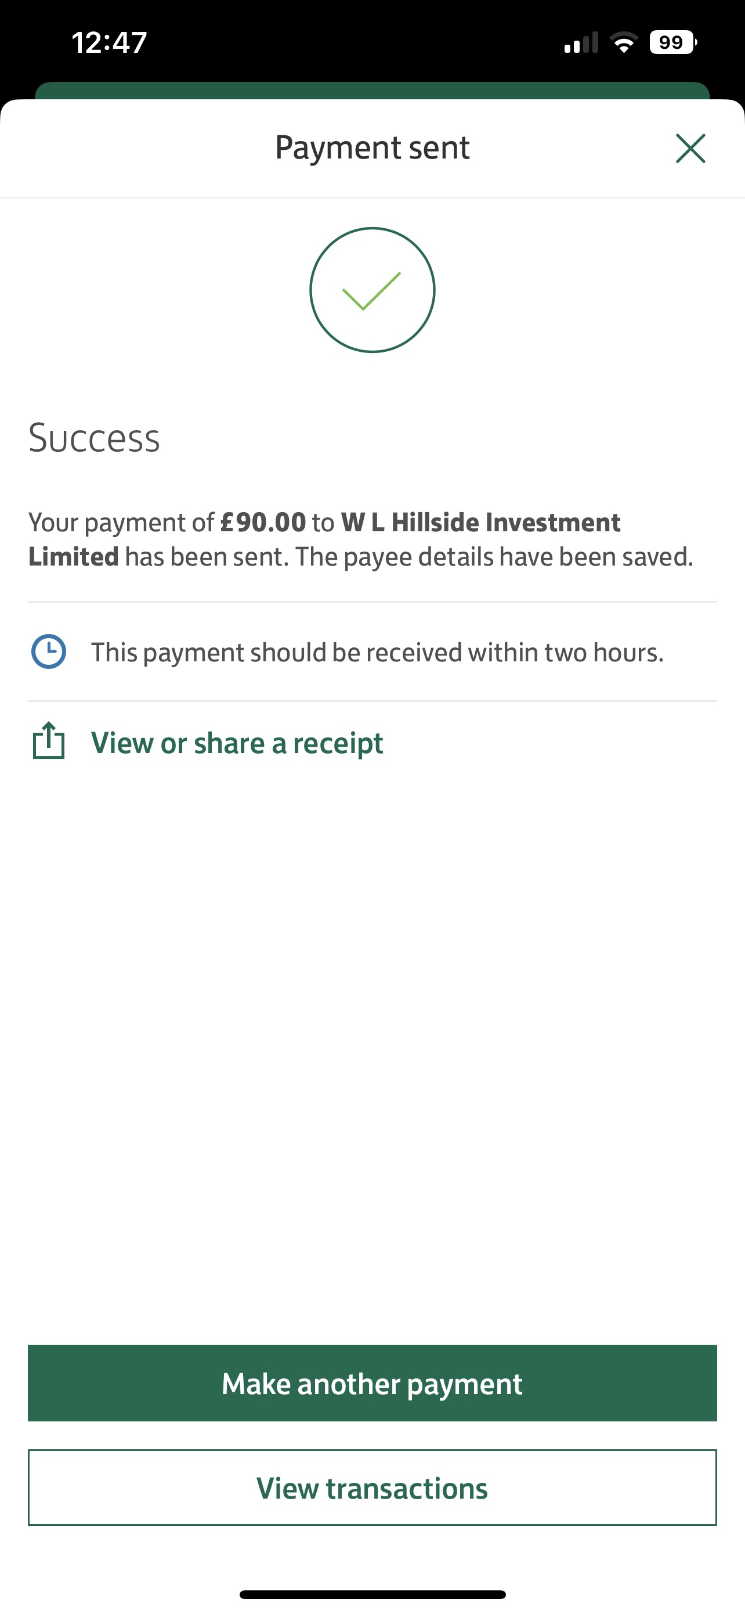This screenshot has height=1613, width=745.
Task: Click the received within two hours message
Action: [x=377, y=653]
